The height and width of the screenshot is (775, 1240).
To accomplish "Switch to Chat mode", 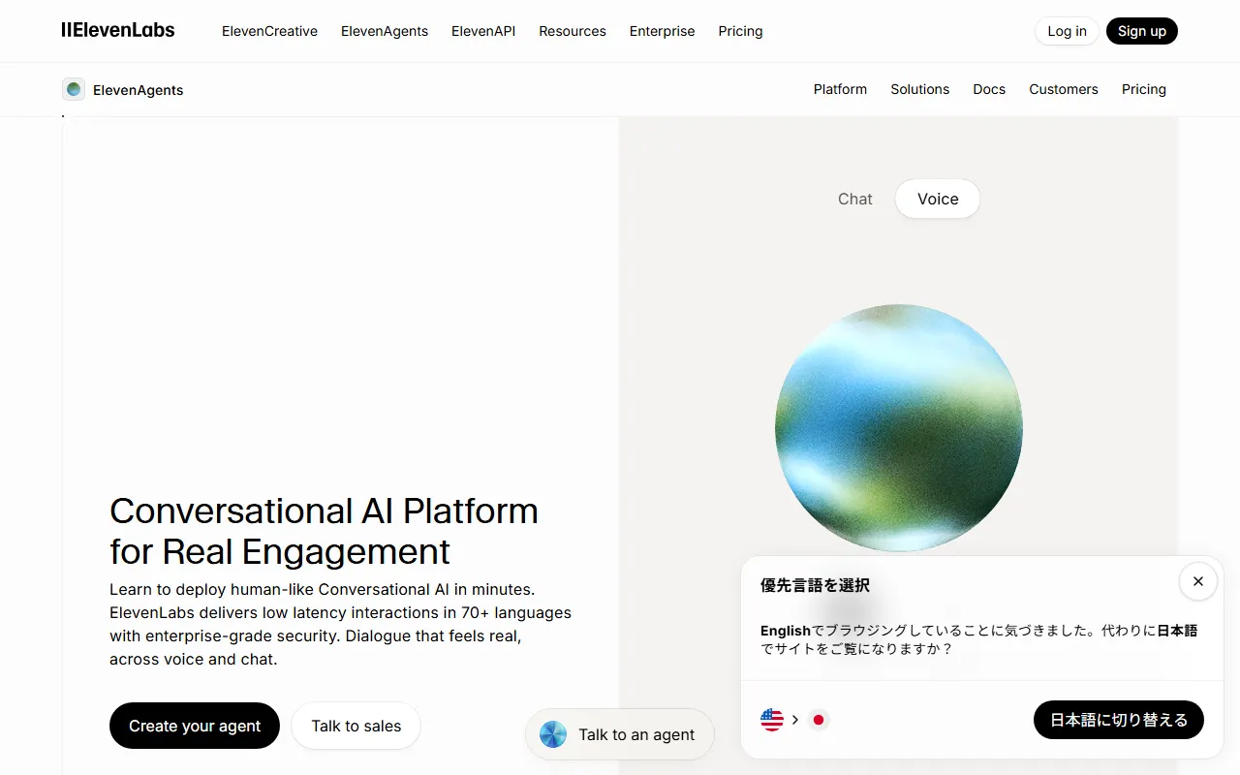I will pyautogui.click(x=854, y=199).
